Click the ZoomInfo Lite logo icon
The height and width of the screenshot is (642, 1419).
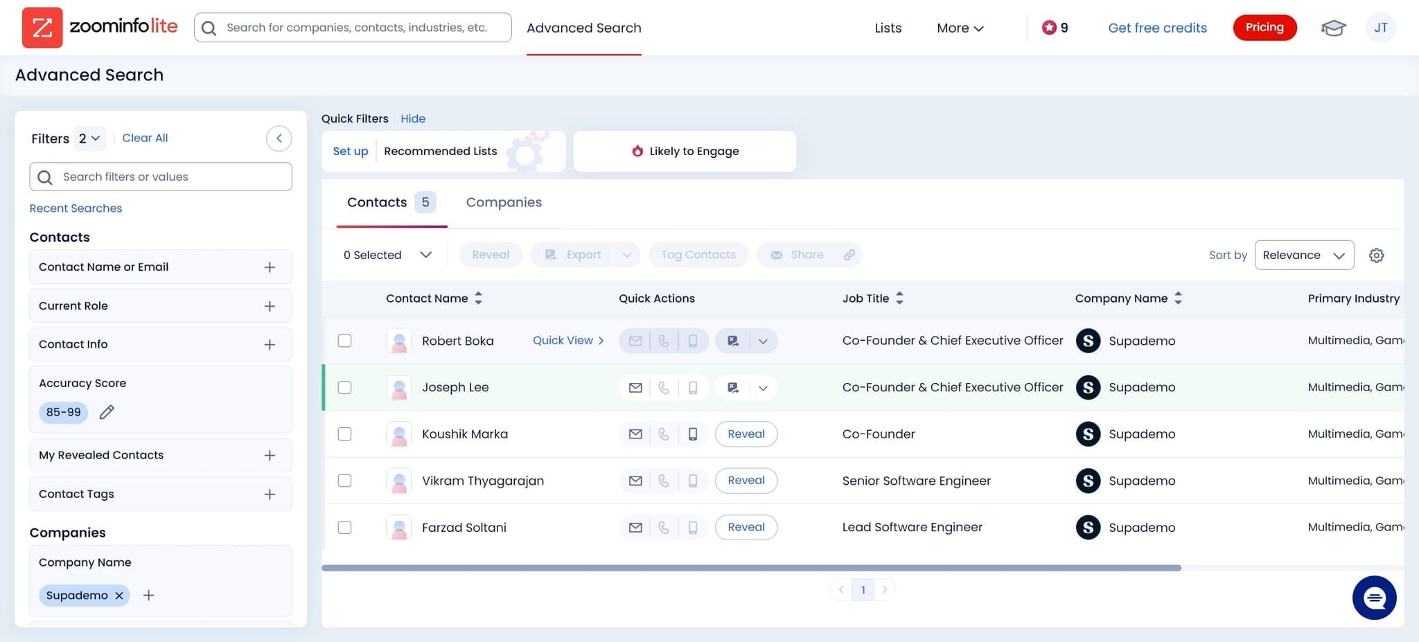(x=42, y=28)
